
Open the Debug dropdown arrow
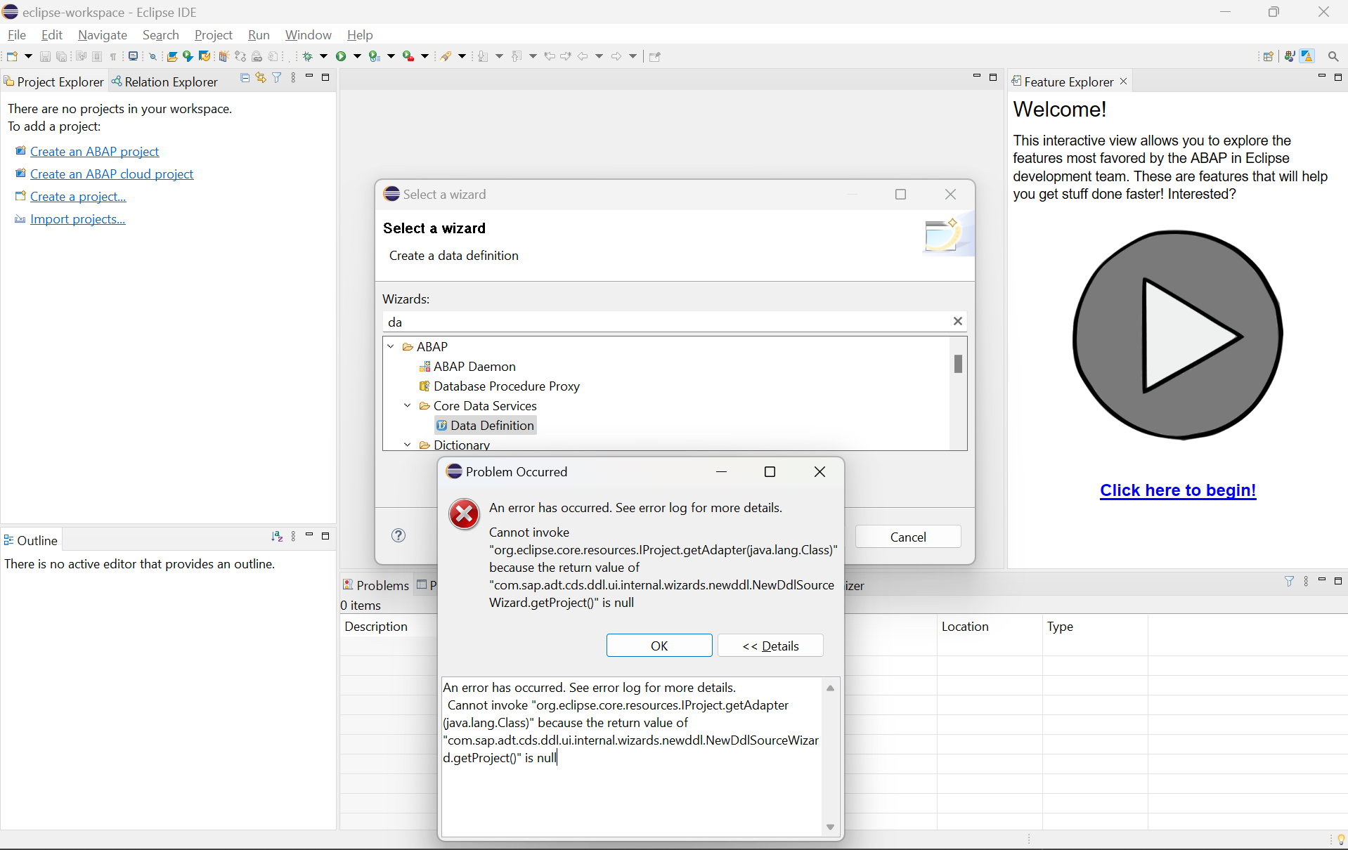point(323,56)
